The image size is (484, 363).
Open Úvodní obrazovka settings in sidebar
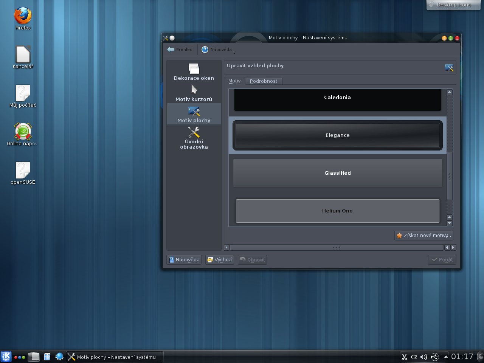194,138
